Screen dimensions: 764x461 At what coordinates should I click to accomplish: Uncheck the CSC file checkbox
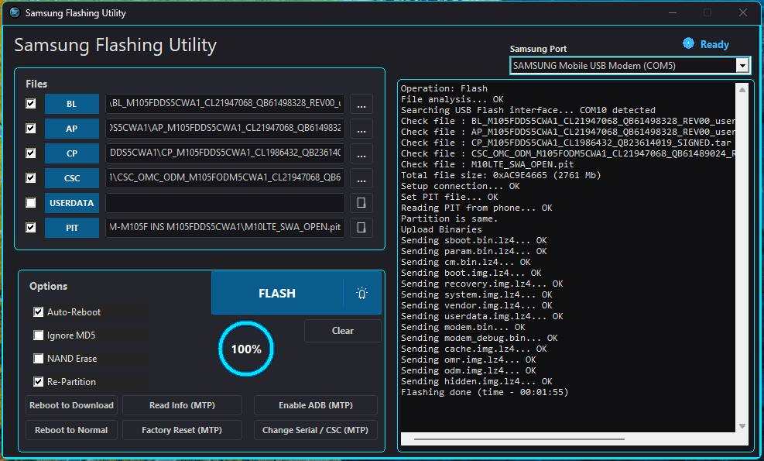click(31, 177)
